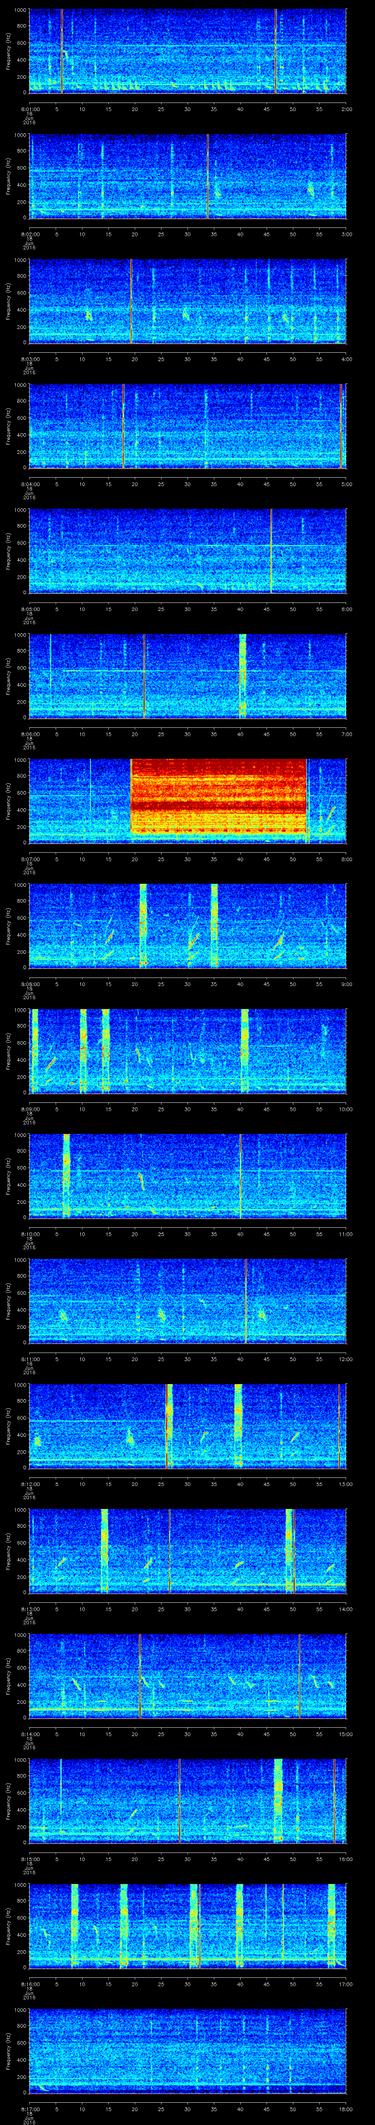Click the 8:03:00 start time label
Viewport: 375px width, 2125px height.
pos(30,359)
